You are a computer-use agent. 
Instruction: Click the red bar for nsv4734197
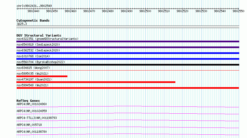(x=96, y=82)
